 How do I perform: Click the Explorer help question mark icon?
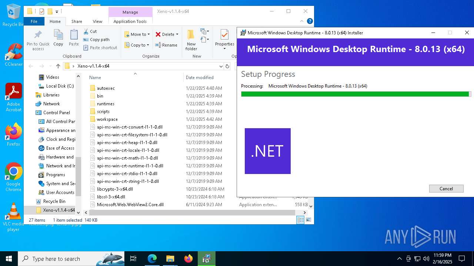[310, 21]
